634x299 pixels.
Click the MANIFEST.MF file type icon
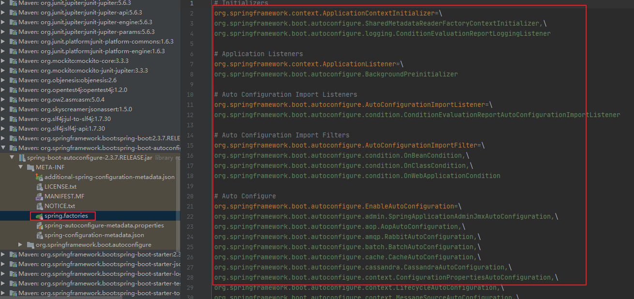(x=39, y=196)
